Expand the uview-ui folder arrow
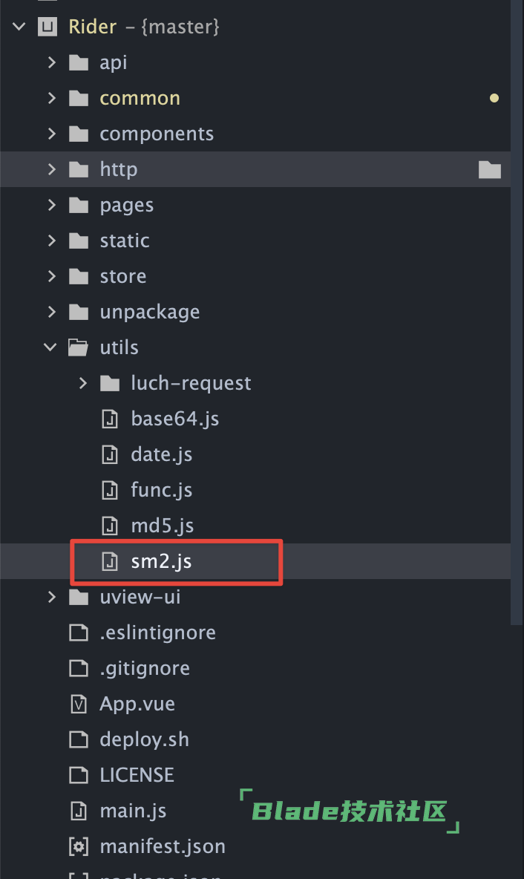 click(x=51, y=597)
